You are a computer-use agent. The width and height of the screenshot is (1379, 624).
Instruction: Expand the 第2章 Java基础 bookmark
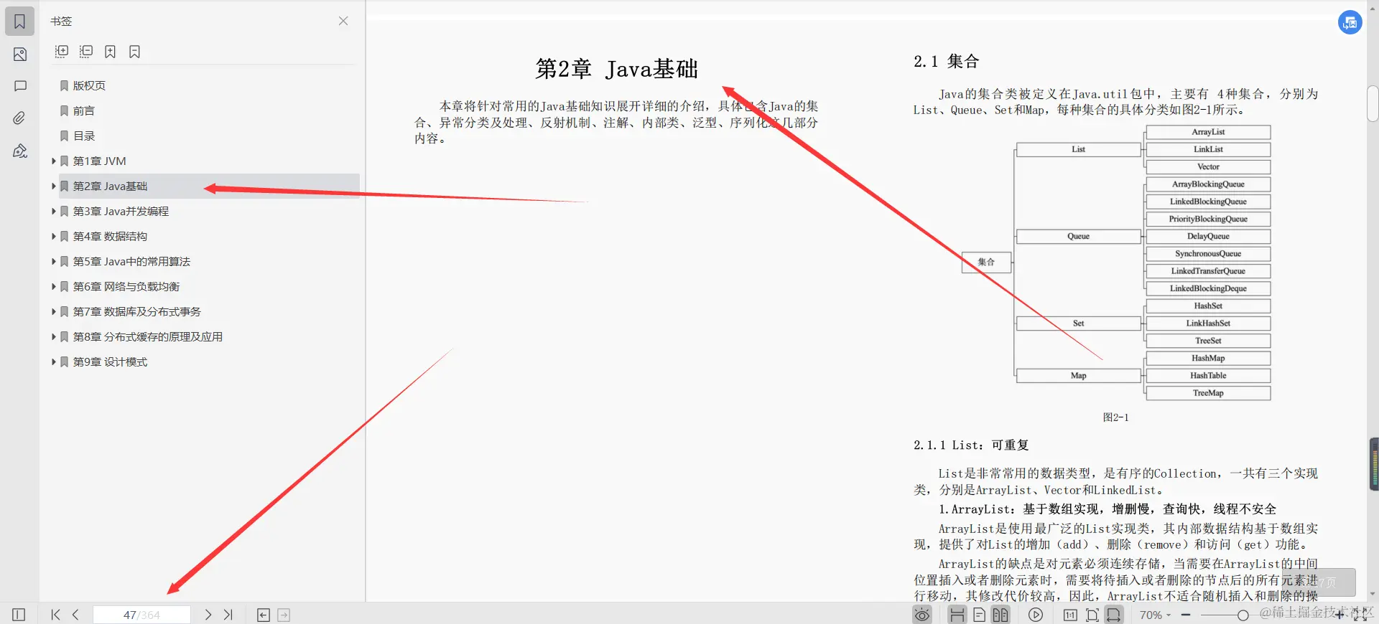pyautogui.click(x=54, y=186)
